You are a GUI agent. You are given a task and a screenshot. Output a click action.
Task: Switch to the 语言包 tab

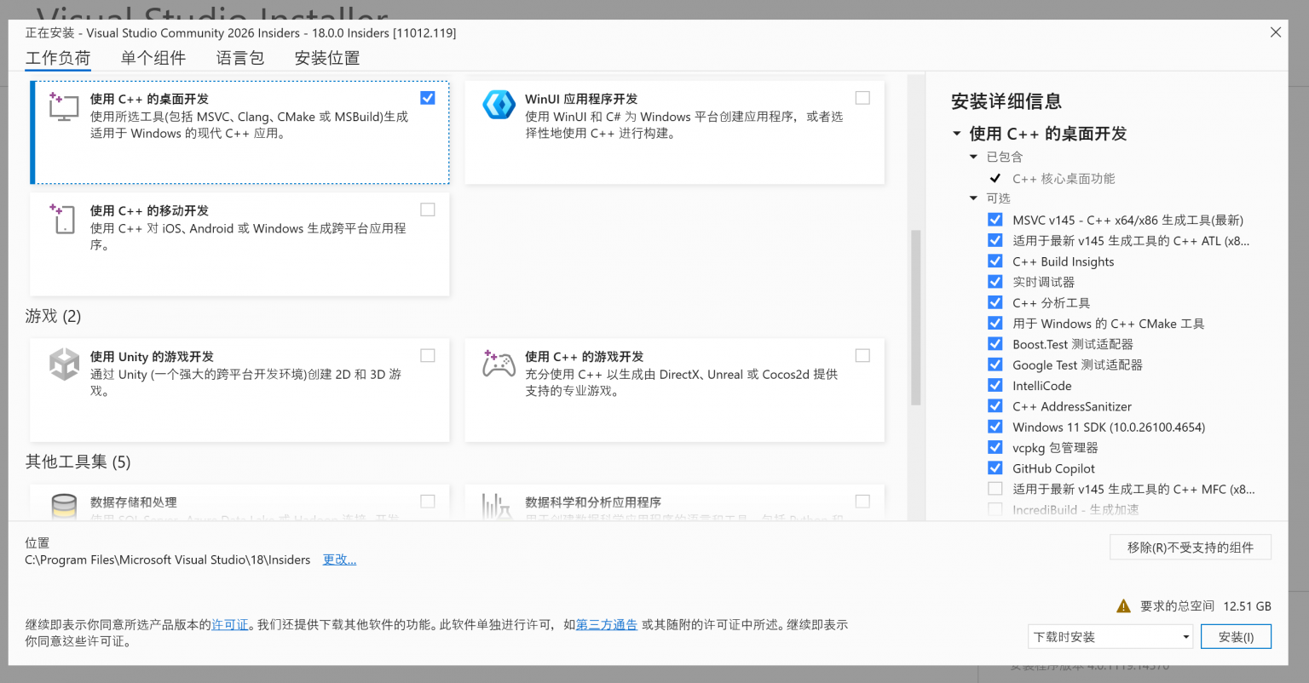point(240,58)
